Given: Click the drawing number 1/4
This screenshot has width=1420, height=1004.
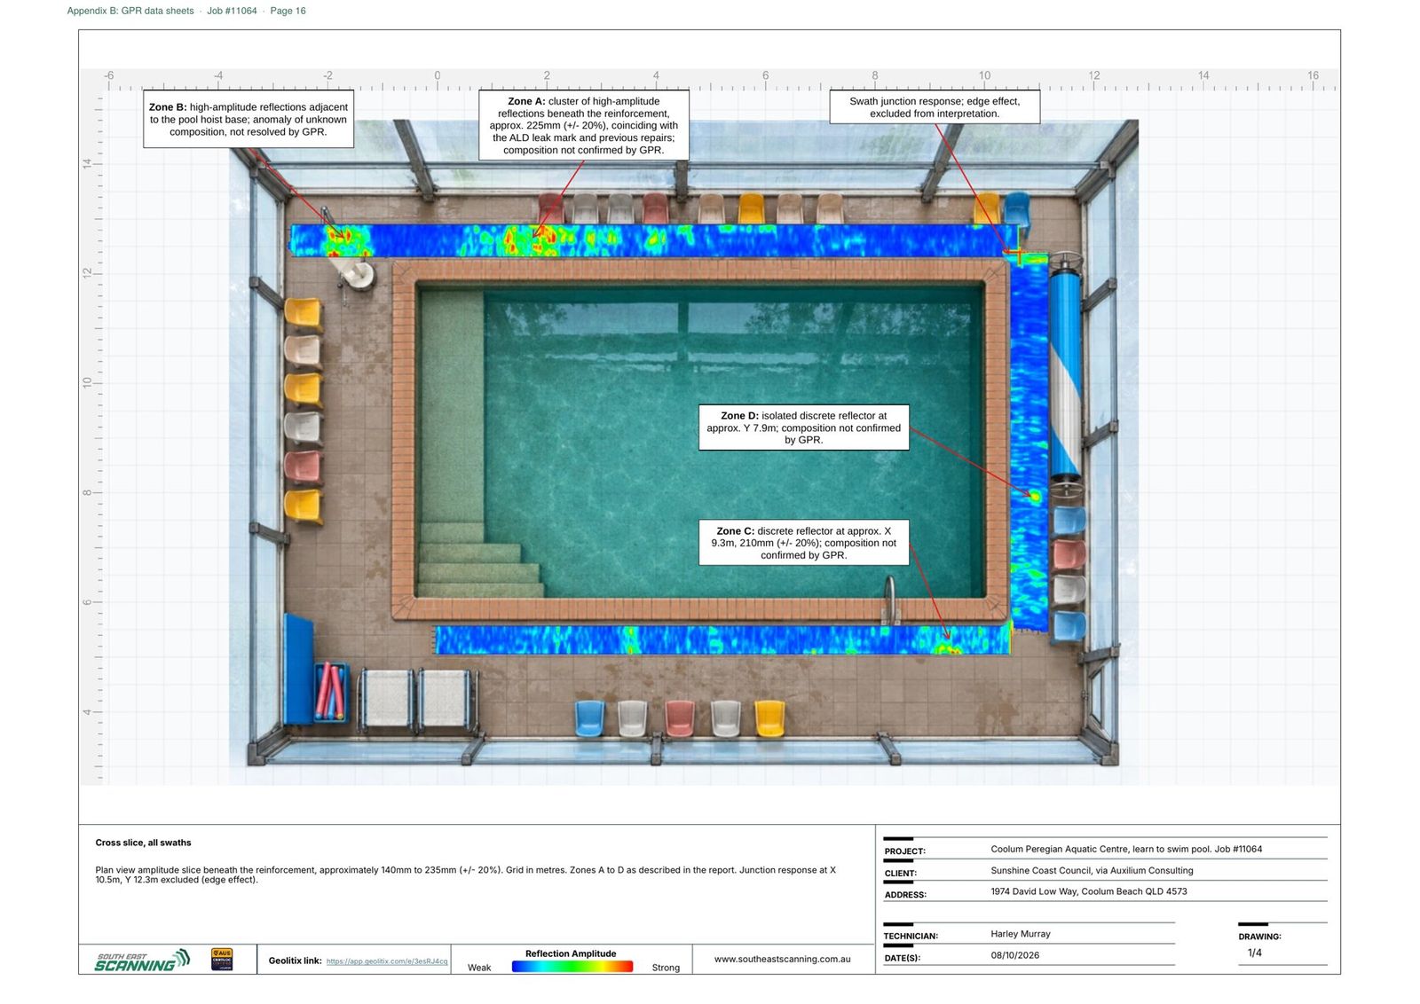Looking at the screenshot, I should 1254,953.
